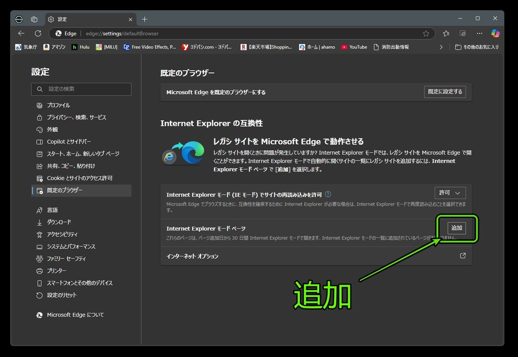Click 既定に設定する button

445,92
